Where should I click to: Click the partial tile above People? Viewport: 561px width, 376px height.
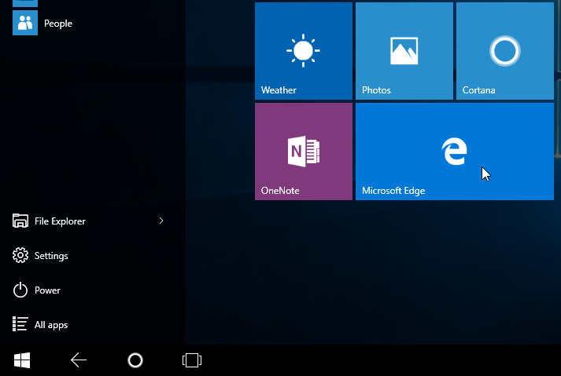25,3
